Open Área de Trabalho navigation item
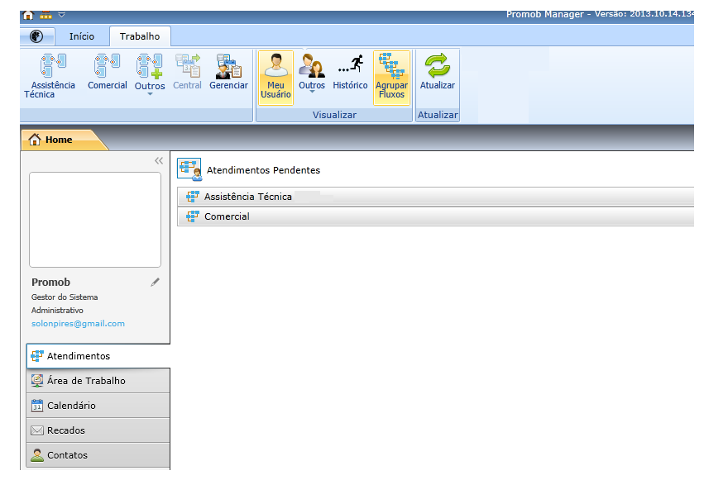The width and height of the screenshot is (728, 480). point(98,381)
